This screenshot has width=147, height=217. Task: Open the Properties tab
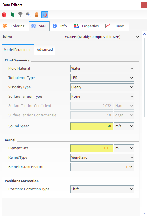tap(86, 26)
